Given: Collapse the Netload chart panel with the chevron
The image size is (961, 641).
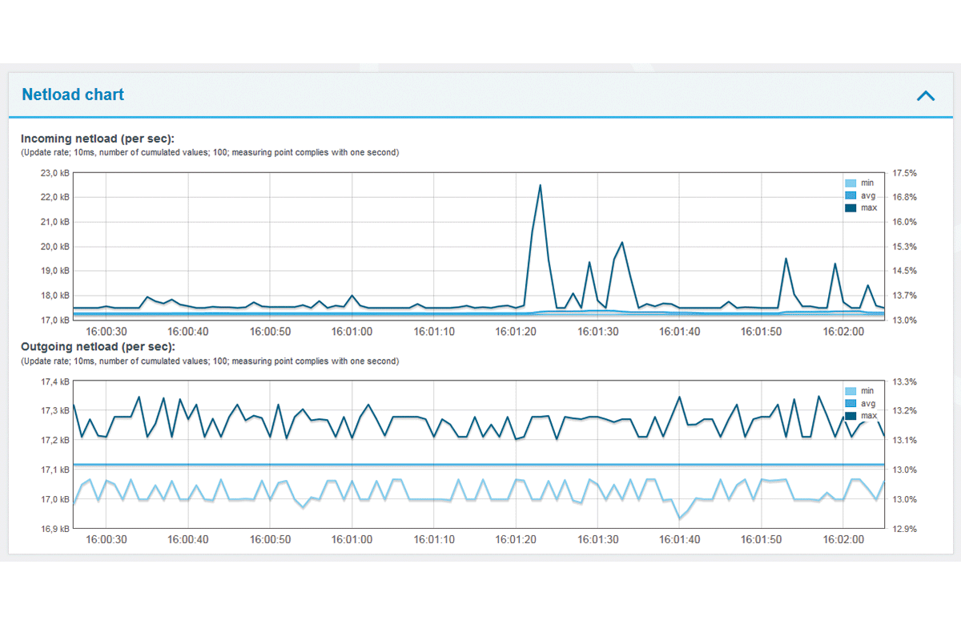Looking at the screenshot, I should (x=925, y=95).
